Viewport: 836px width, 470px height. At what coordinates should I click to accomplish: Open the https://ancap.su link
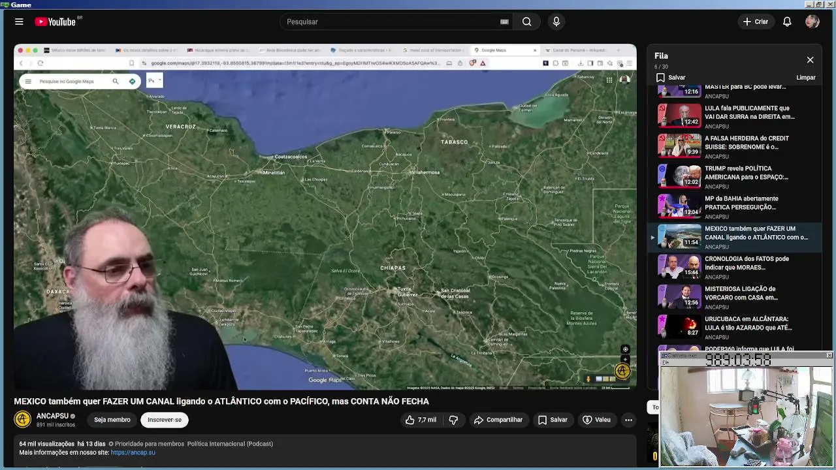[x=133, y=452]
